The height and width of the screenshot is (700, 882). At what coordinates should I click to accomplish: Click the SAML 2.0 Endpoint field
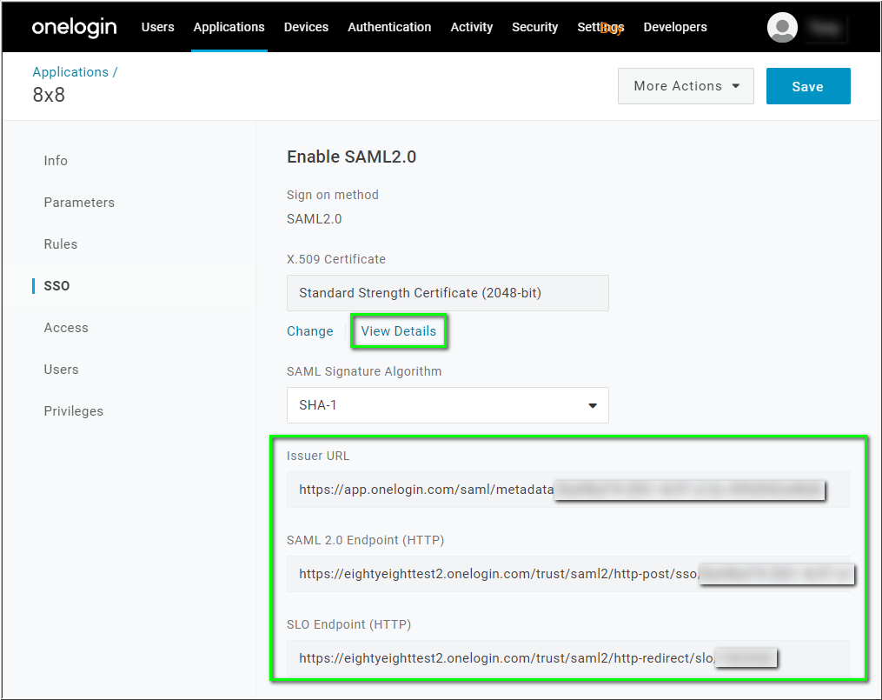click(568, 574)
